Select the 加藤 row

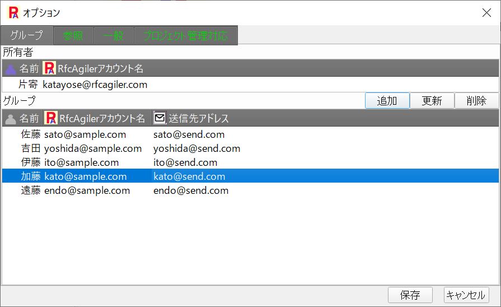click(x=251, y=176)
